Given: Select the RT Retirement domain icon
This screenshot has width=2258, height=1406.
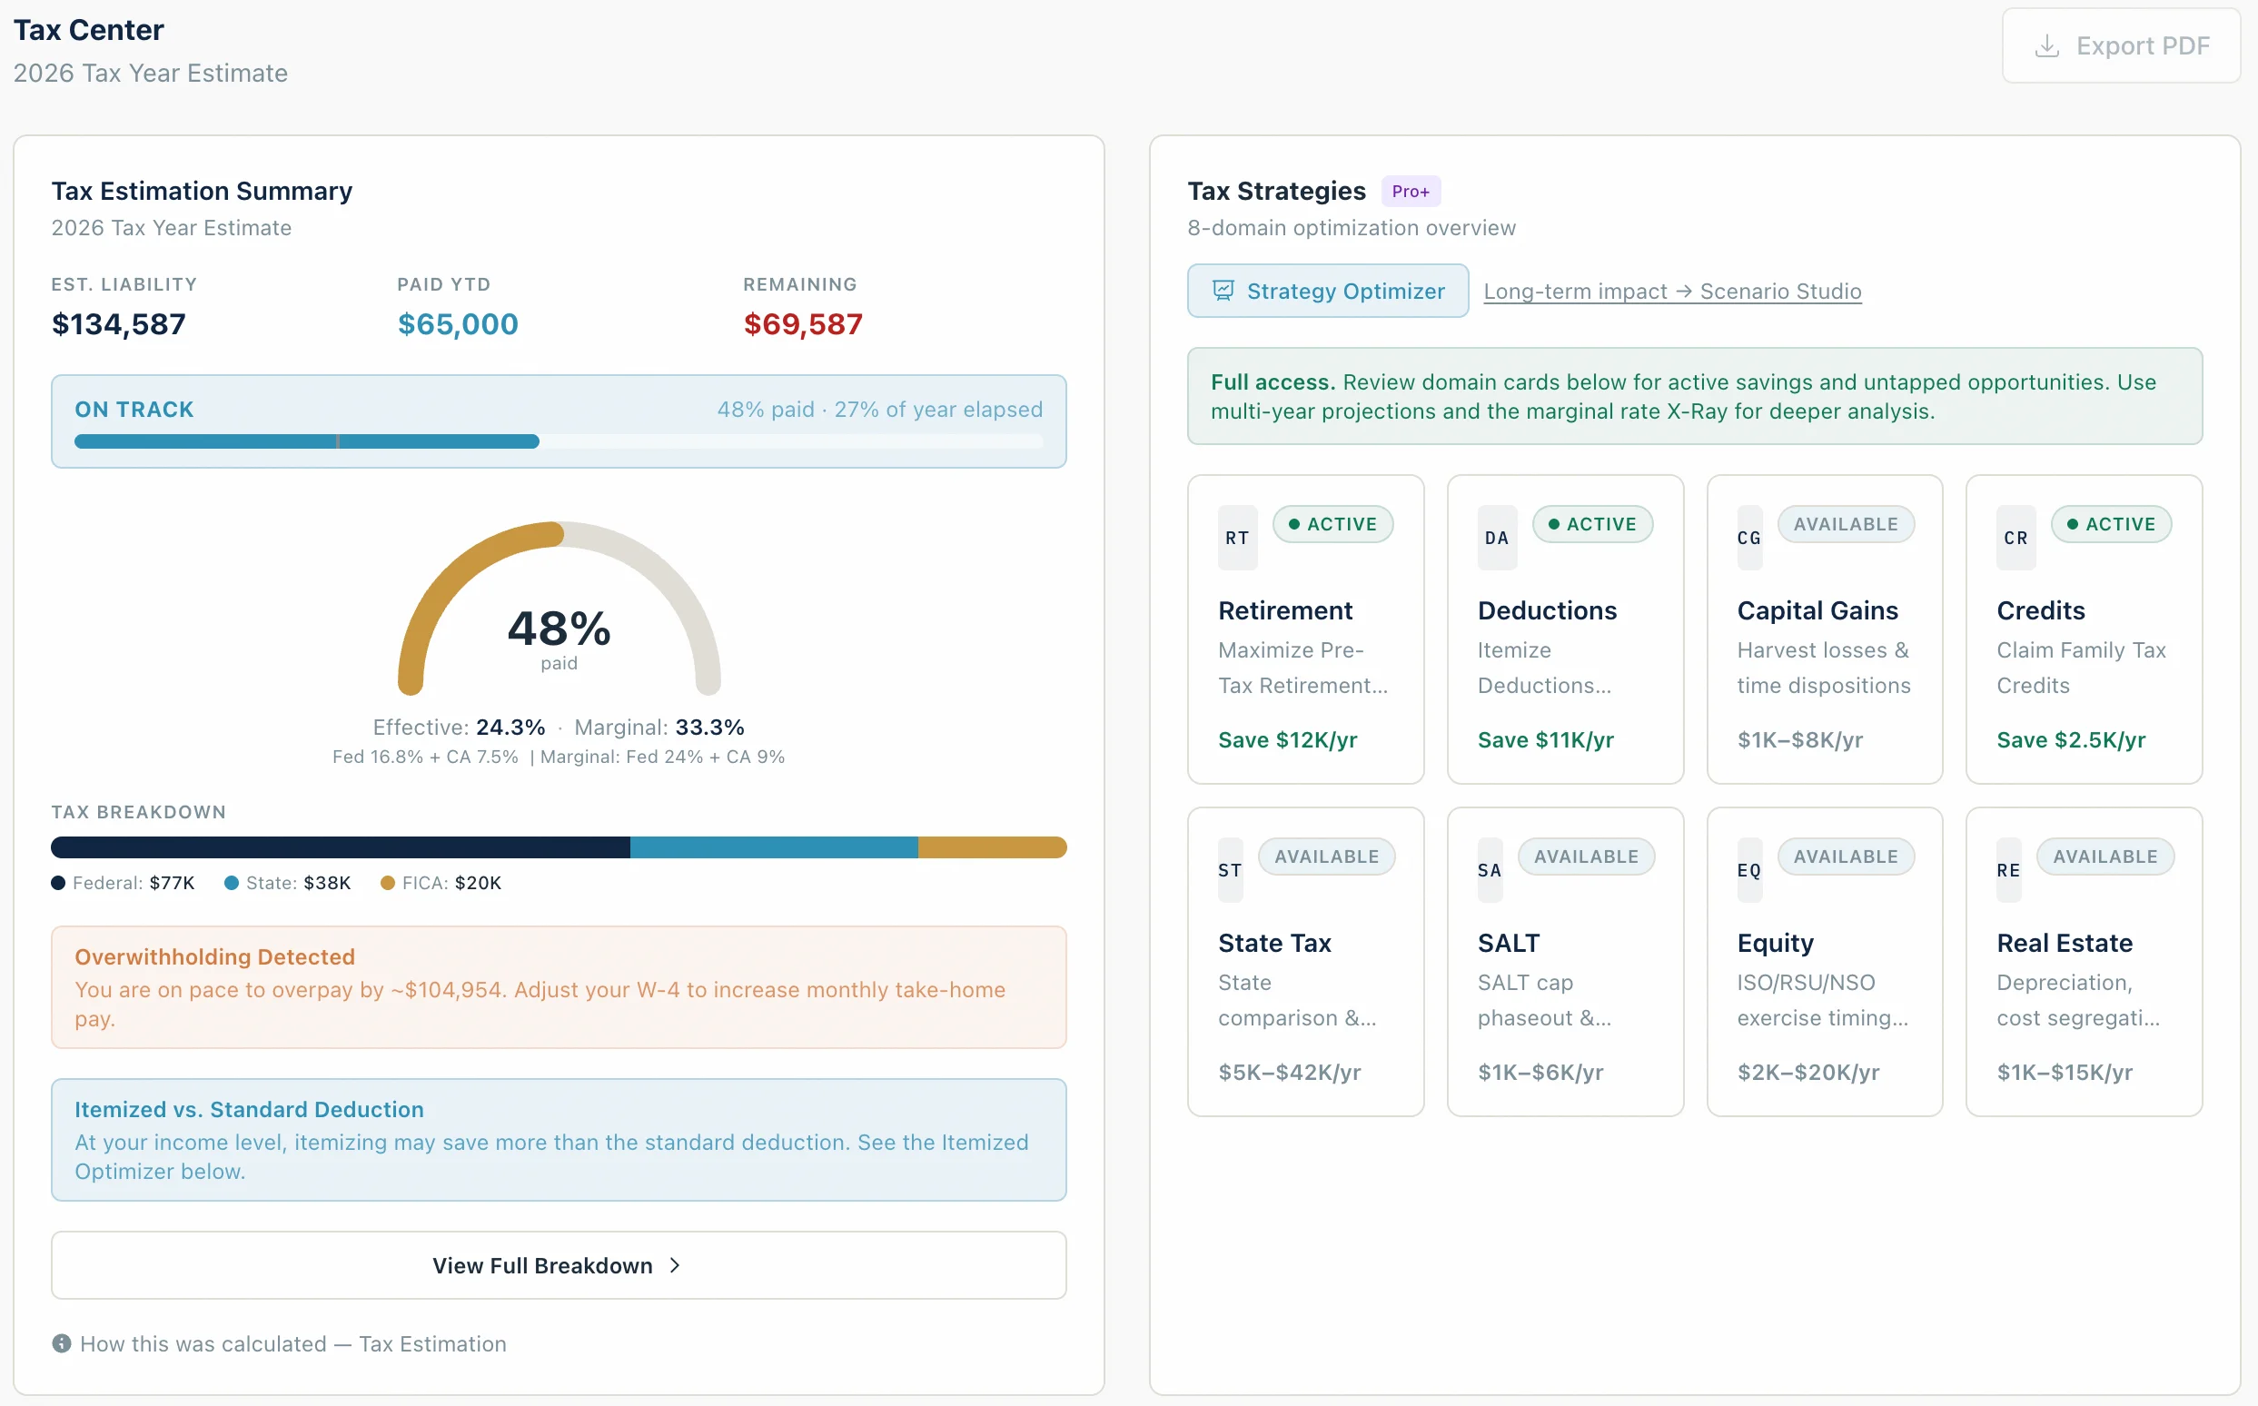Looking at the screenshot, I should 1237,538.
